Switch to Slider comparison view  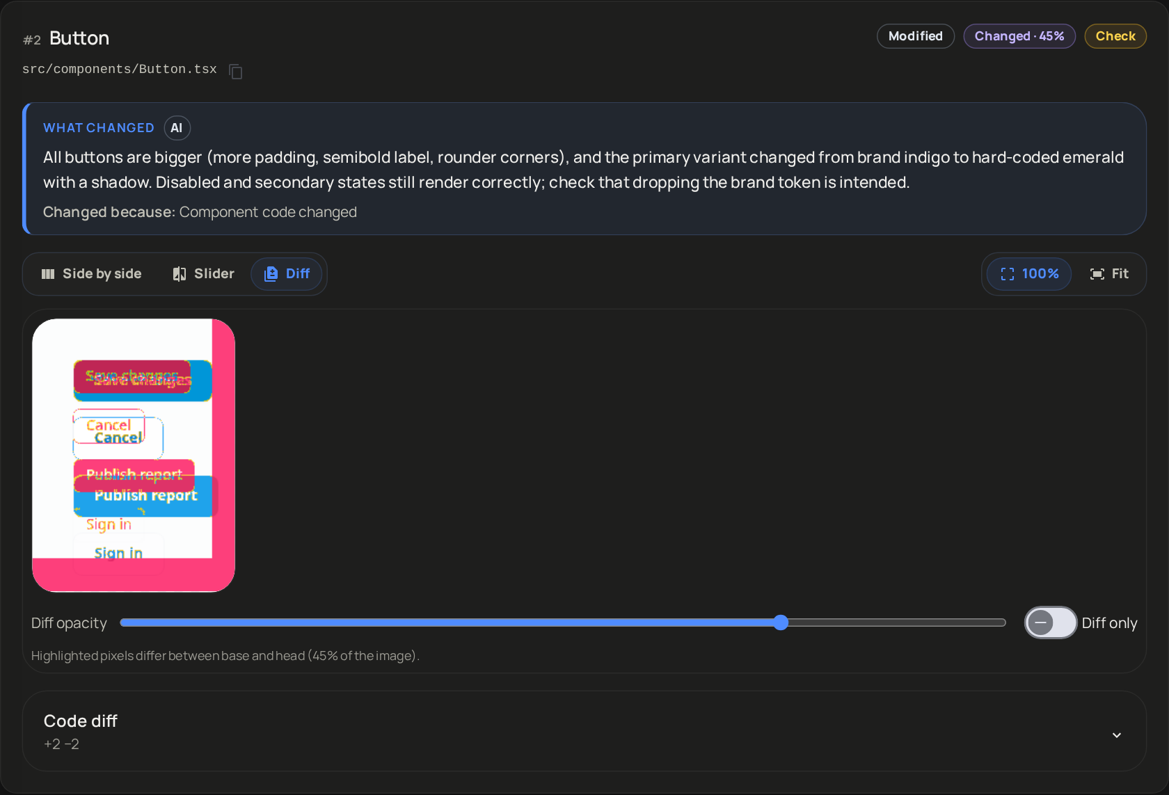pyautogui.click(x=204, y=274)
